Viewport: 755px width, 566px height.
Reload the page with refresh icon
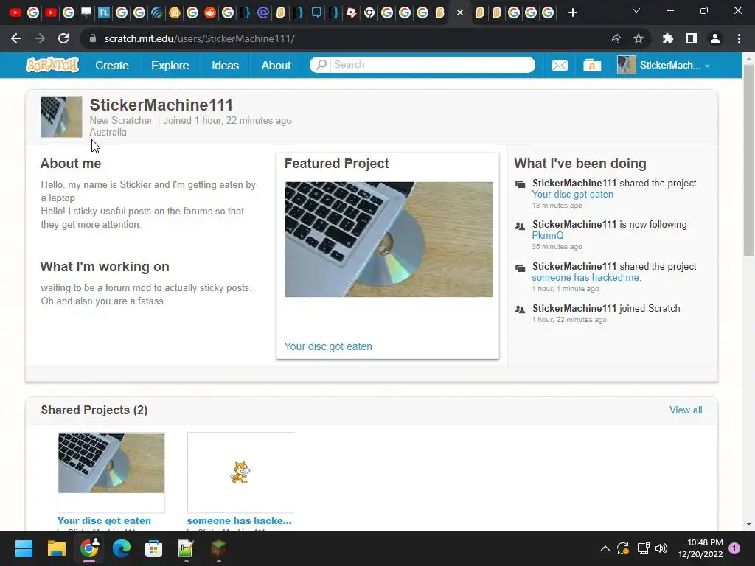[63, 38]
